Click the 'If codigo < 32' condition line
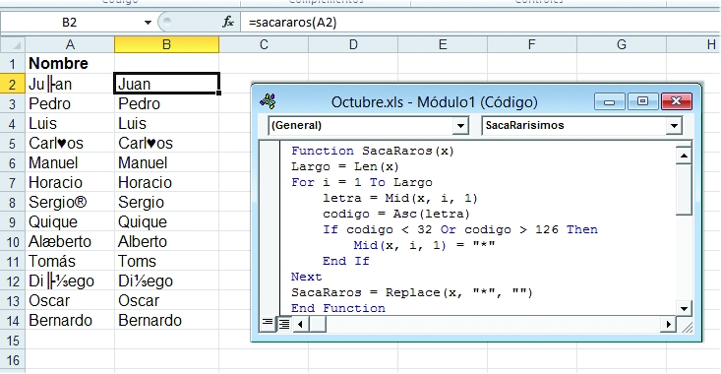Screen dimensions: 721x374 point(459,229)
